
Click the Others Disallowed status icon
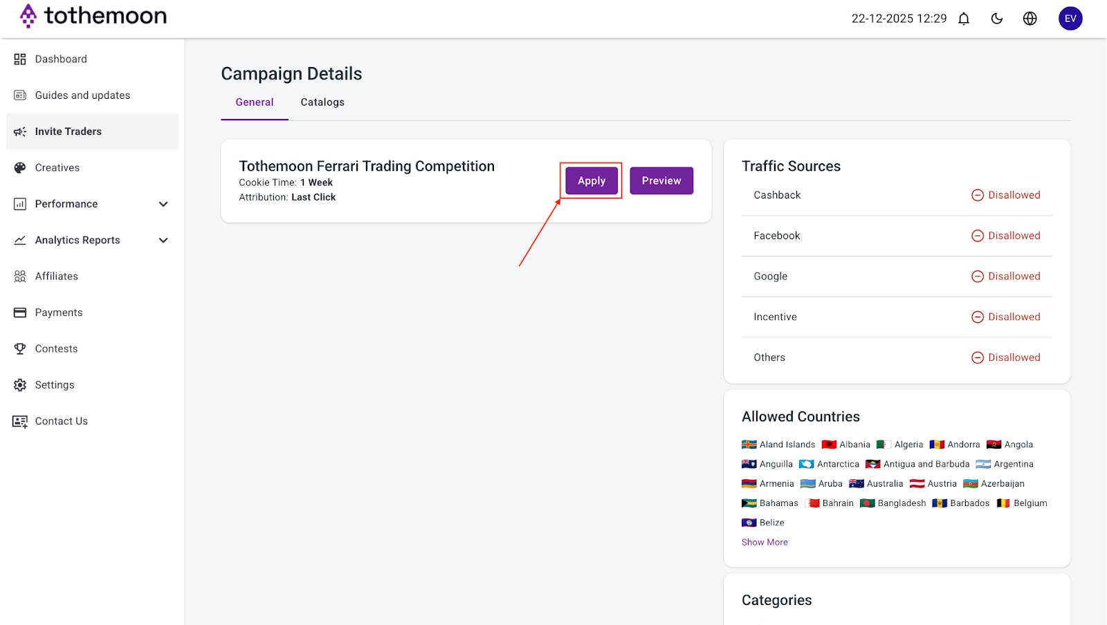click(978, 357)
